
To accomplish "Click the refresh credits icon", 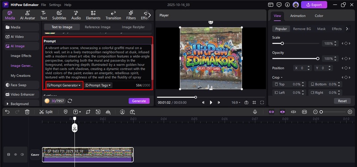I will (70, 101).
